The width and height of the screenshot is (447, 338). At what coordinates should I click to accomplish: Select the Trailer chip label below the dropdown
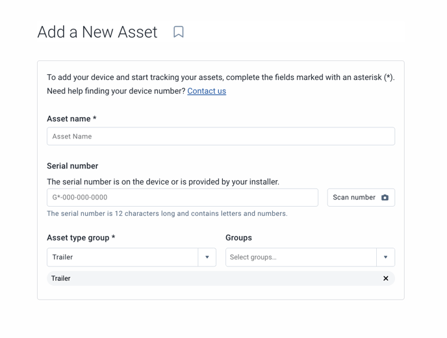60,278
